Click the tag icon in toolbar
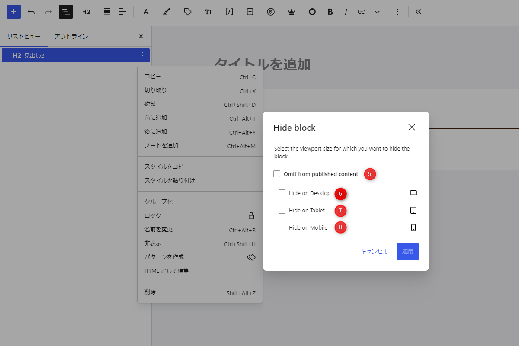The height and width of the screenshot is (346, 519). [x=188, y=12]
